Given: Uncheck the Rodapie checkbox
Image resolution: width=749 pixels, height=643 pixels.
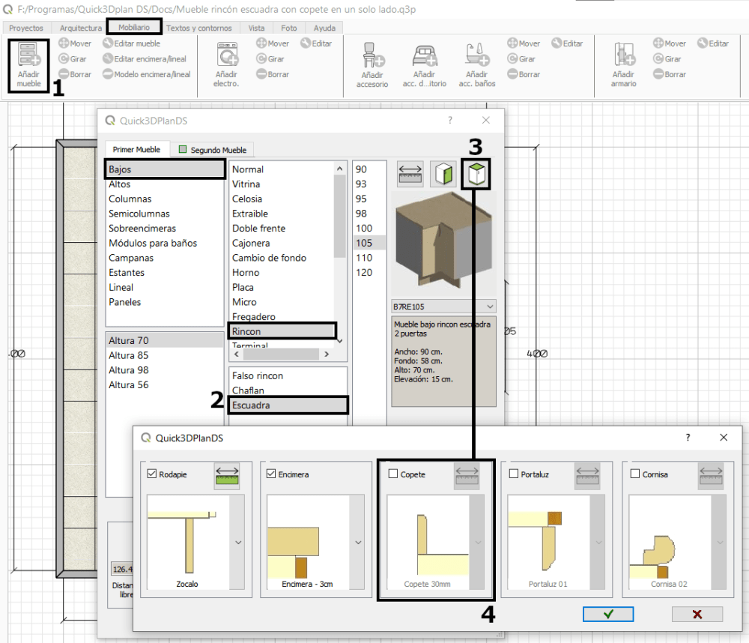Looking at the screenshot, I should pos(153,474).
